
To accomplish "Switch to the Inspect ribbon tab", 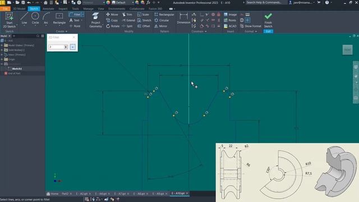I will pyautogui.click(x=63, y=9).
